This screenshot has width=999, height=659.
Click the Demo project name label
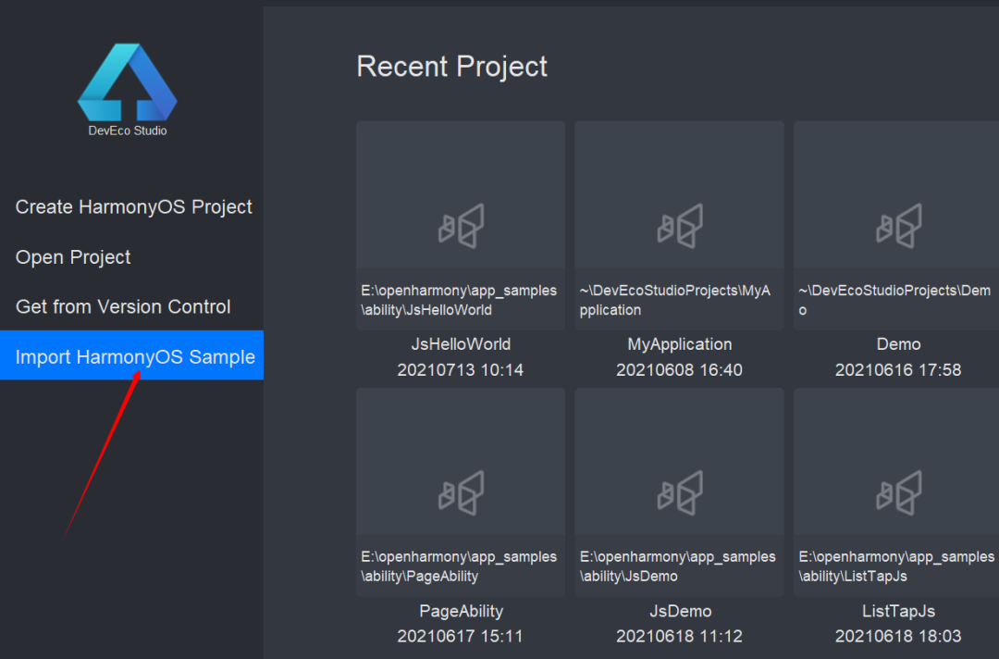[898, 344]
